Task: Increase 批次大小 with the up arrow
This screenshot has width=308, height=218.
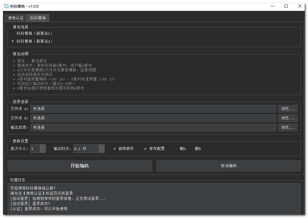Action: coord(43,146)
